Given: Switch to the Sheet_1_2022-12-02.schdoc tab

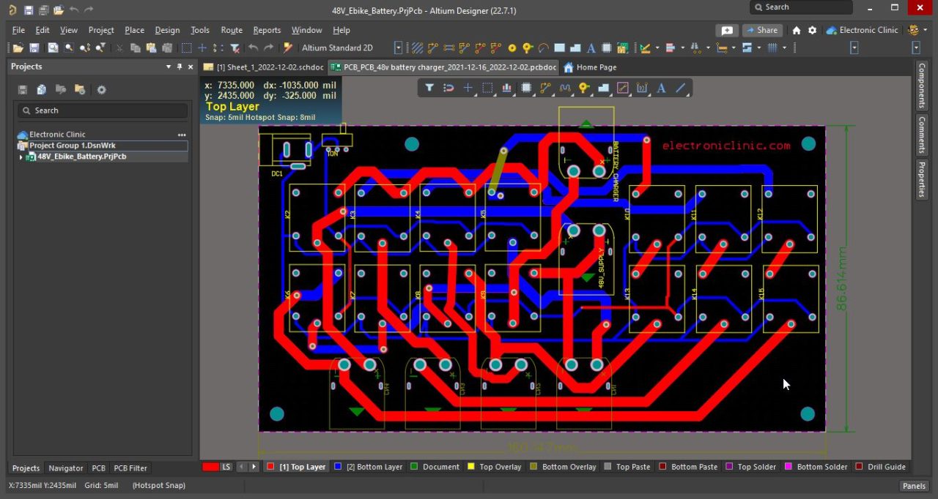Looking at the screenshot, I should (x=264, y=67).
